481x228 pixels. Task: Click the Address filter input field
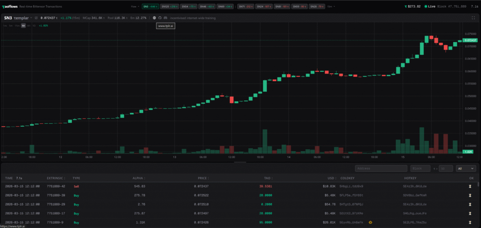(x=381, y=168)
